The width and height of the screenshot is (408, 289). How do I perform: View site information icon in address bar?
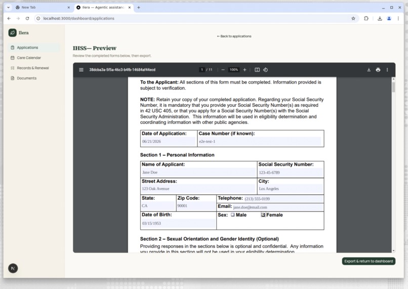[x=38, y=18]
